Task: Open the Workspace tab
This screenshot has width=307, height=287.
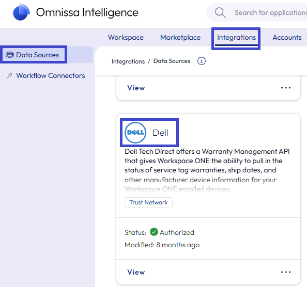Action: click(126, 37)
